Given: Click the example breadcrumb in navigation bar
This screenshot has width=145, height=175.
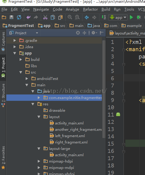Looking at the screenshot, I should pyautogui.click(x=131, y=26).
